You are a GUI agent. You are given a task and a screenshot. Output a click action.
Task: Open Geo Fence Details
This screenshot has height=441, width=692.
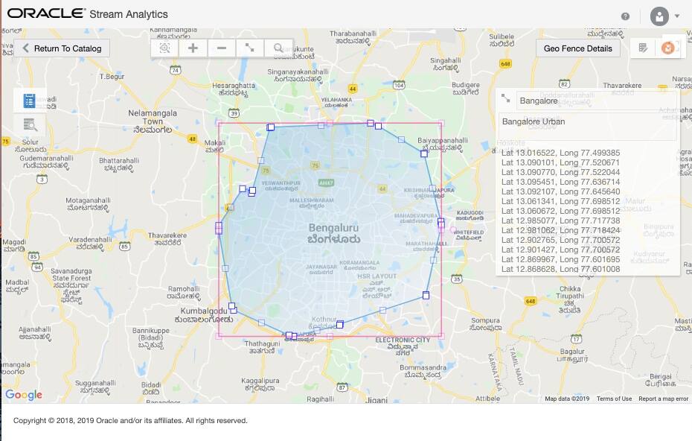point(577,48)
